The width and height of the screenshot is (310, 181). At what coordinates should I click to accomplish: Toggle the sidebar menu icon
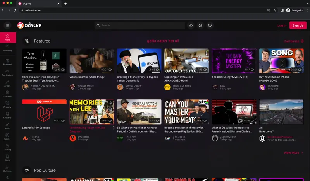(x=7, y=25)
